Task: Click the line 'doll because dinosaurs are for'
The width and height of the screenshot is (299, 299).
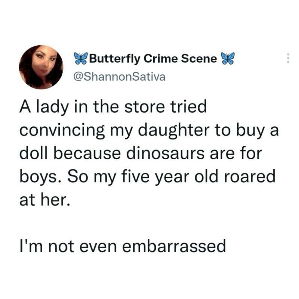Action: [x=141, y=154]
